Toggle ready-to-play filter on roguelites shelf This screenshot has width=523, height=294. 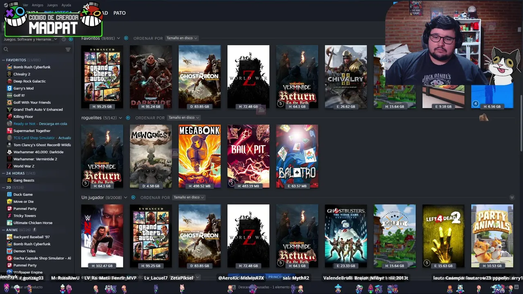tap(128, 118)
